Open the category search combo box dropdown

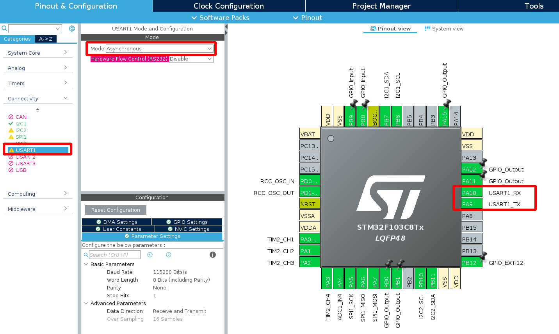click(x=58, y=29)
